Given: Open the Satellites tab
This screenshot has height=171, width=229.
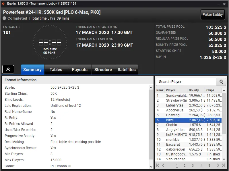Looking at the screenshot, I should pos(127,70).
